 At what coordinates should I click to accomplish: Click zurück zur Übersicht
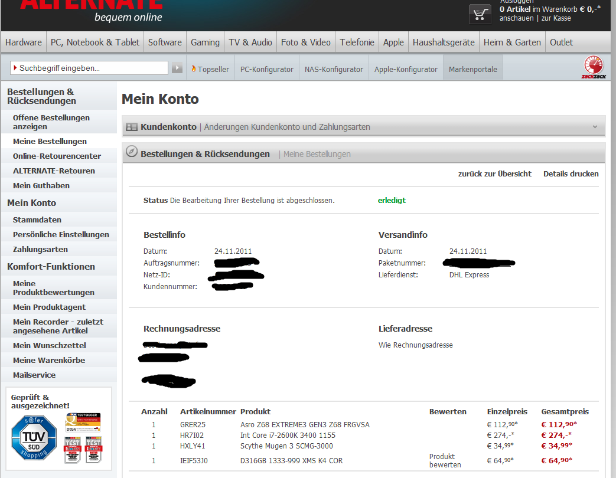point(494,173)
